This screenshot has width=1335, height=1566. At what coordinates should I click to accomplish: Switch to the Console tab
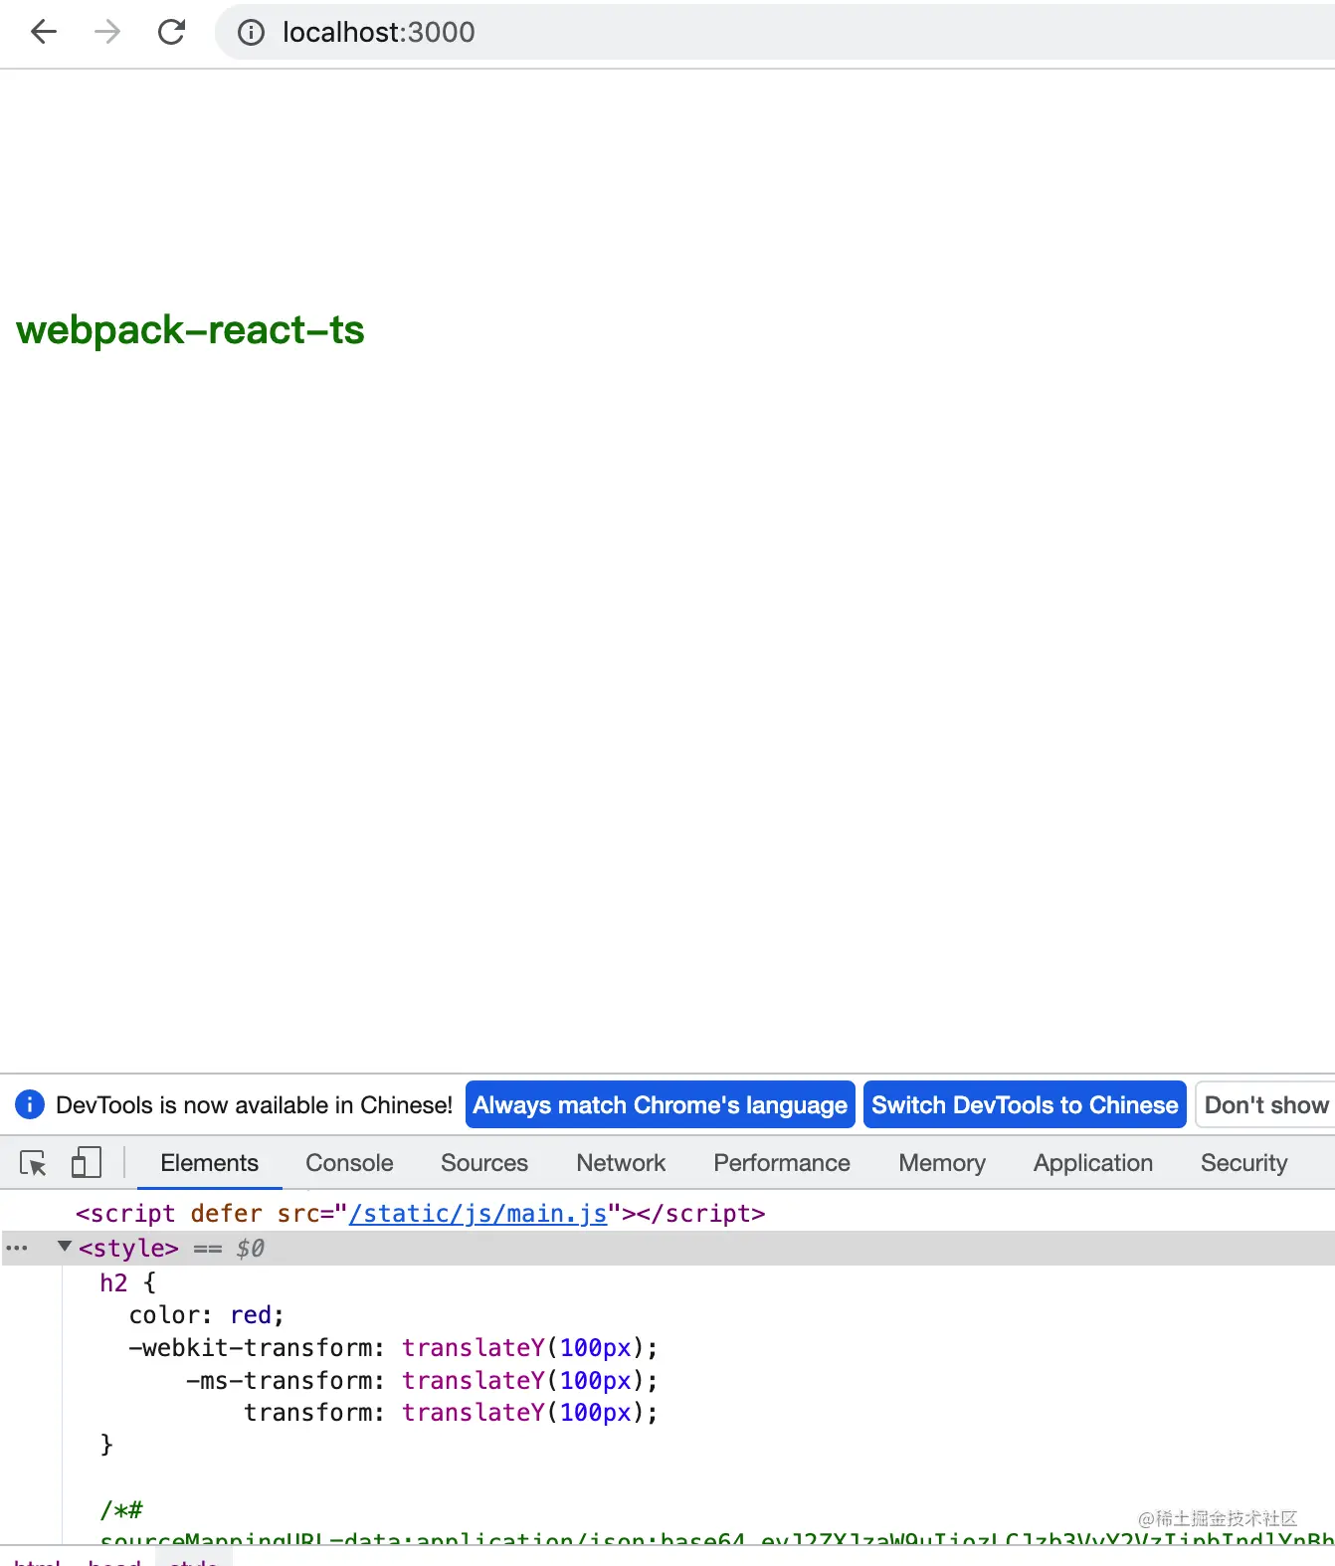click(349, 1163)
